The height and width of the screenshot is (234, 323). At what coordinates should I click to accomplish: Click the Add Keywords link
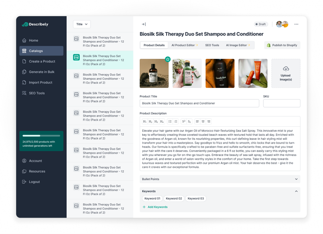[x=155, y=207]
